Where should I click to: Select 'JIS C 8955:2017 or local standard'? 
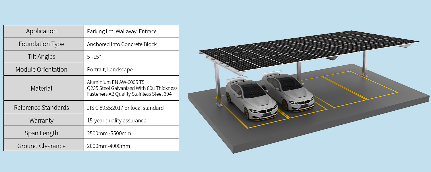(125, 108)
